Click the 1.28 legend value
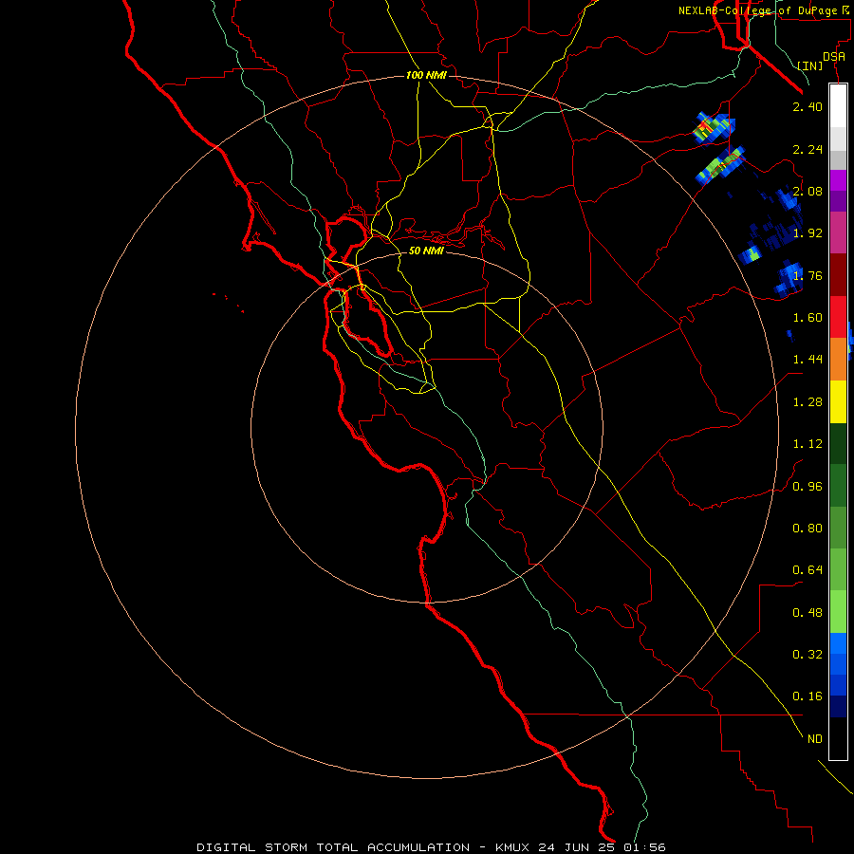The width and height of the screenshot is (854, 854). 808,402
